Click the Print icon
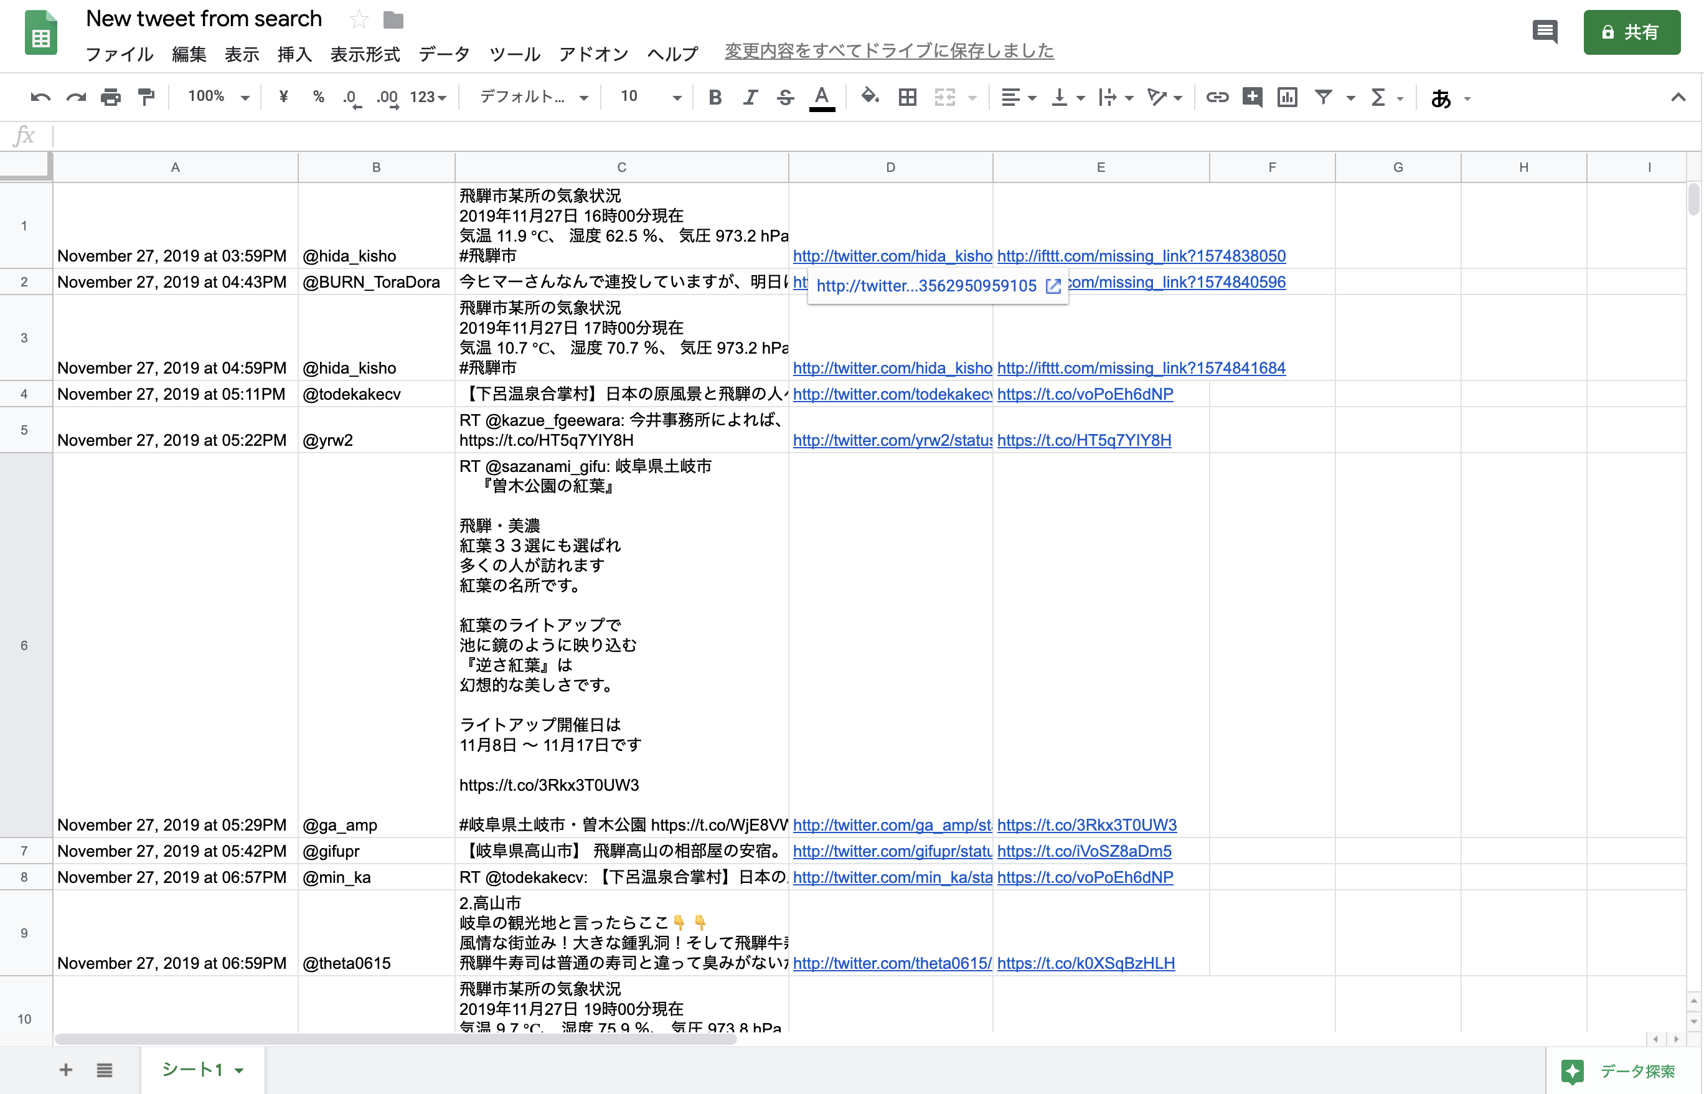 (x=111, y=97)
